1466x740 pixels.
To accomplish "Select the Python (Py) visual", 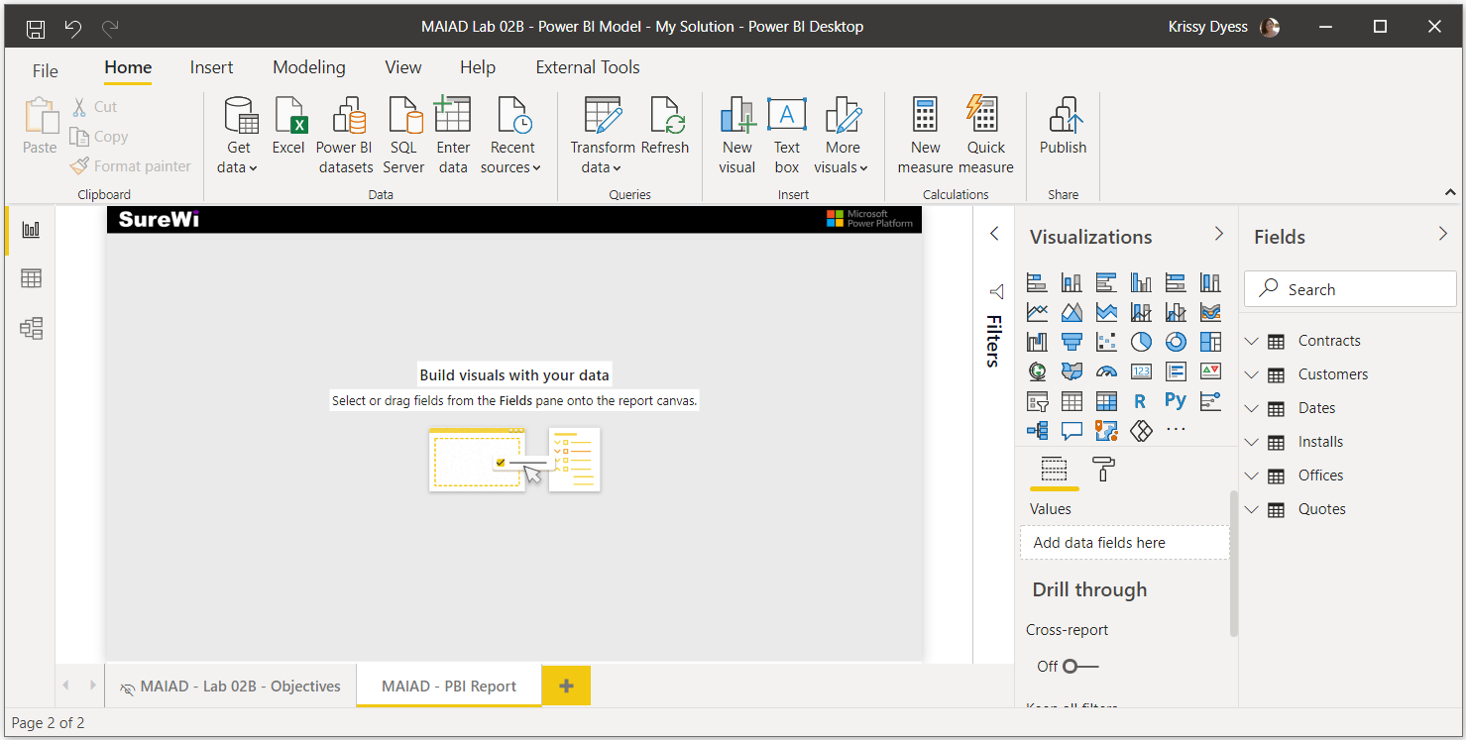I will pyautogui.click(x=1176, y=400).
